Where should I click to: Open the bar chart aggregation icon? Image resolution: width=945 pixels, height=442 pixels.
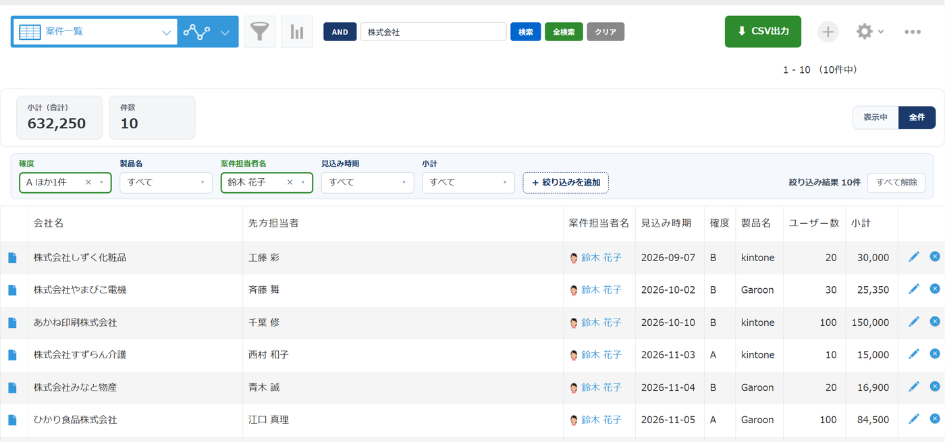tap(297, 32)
